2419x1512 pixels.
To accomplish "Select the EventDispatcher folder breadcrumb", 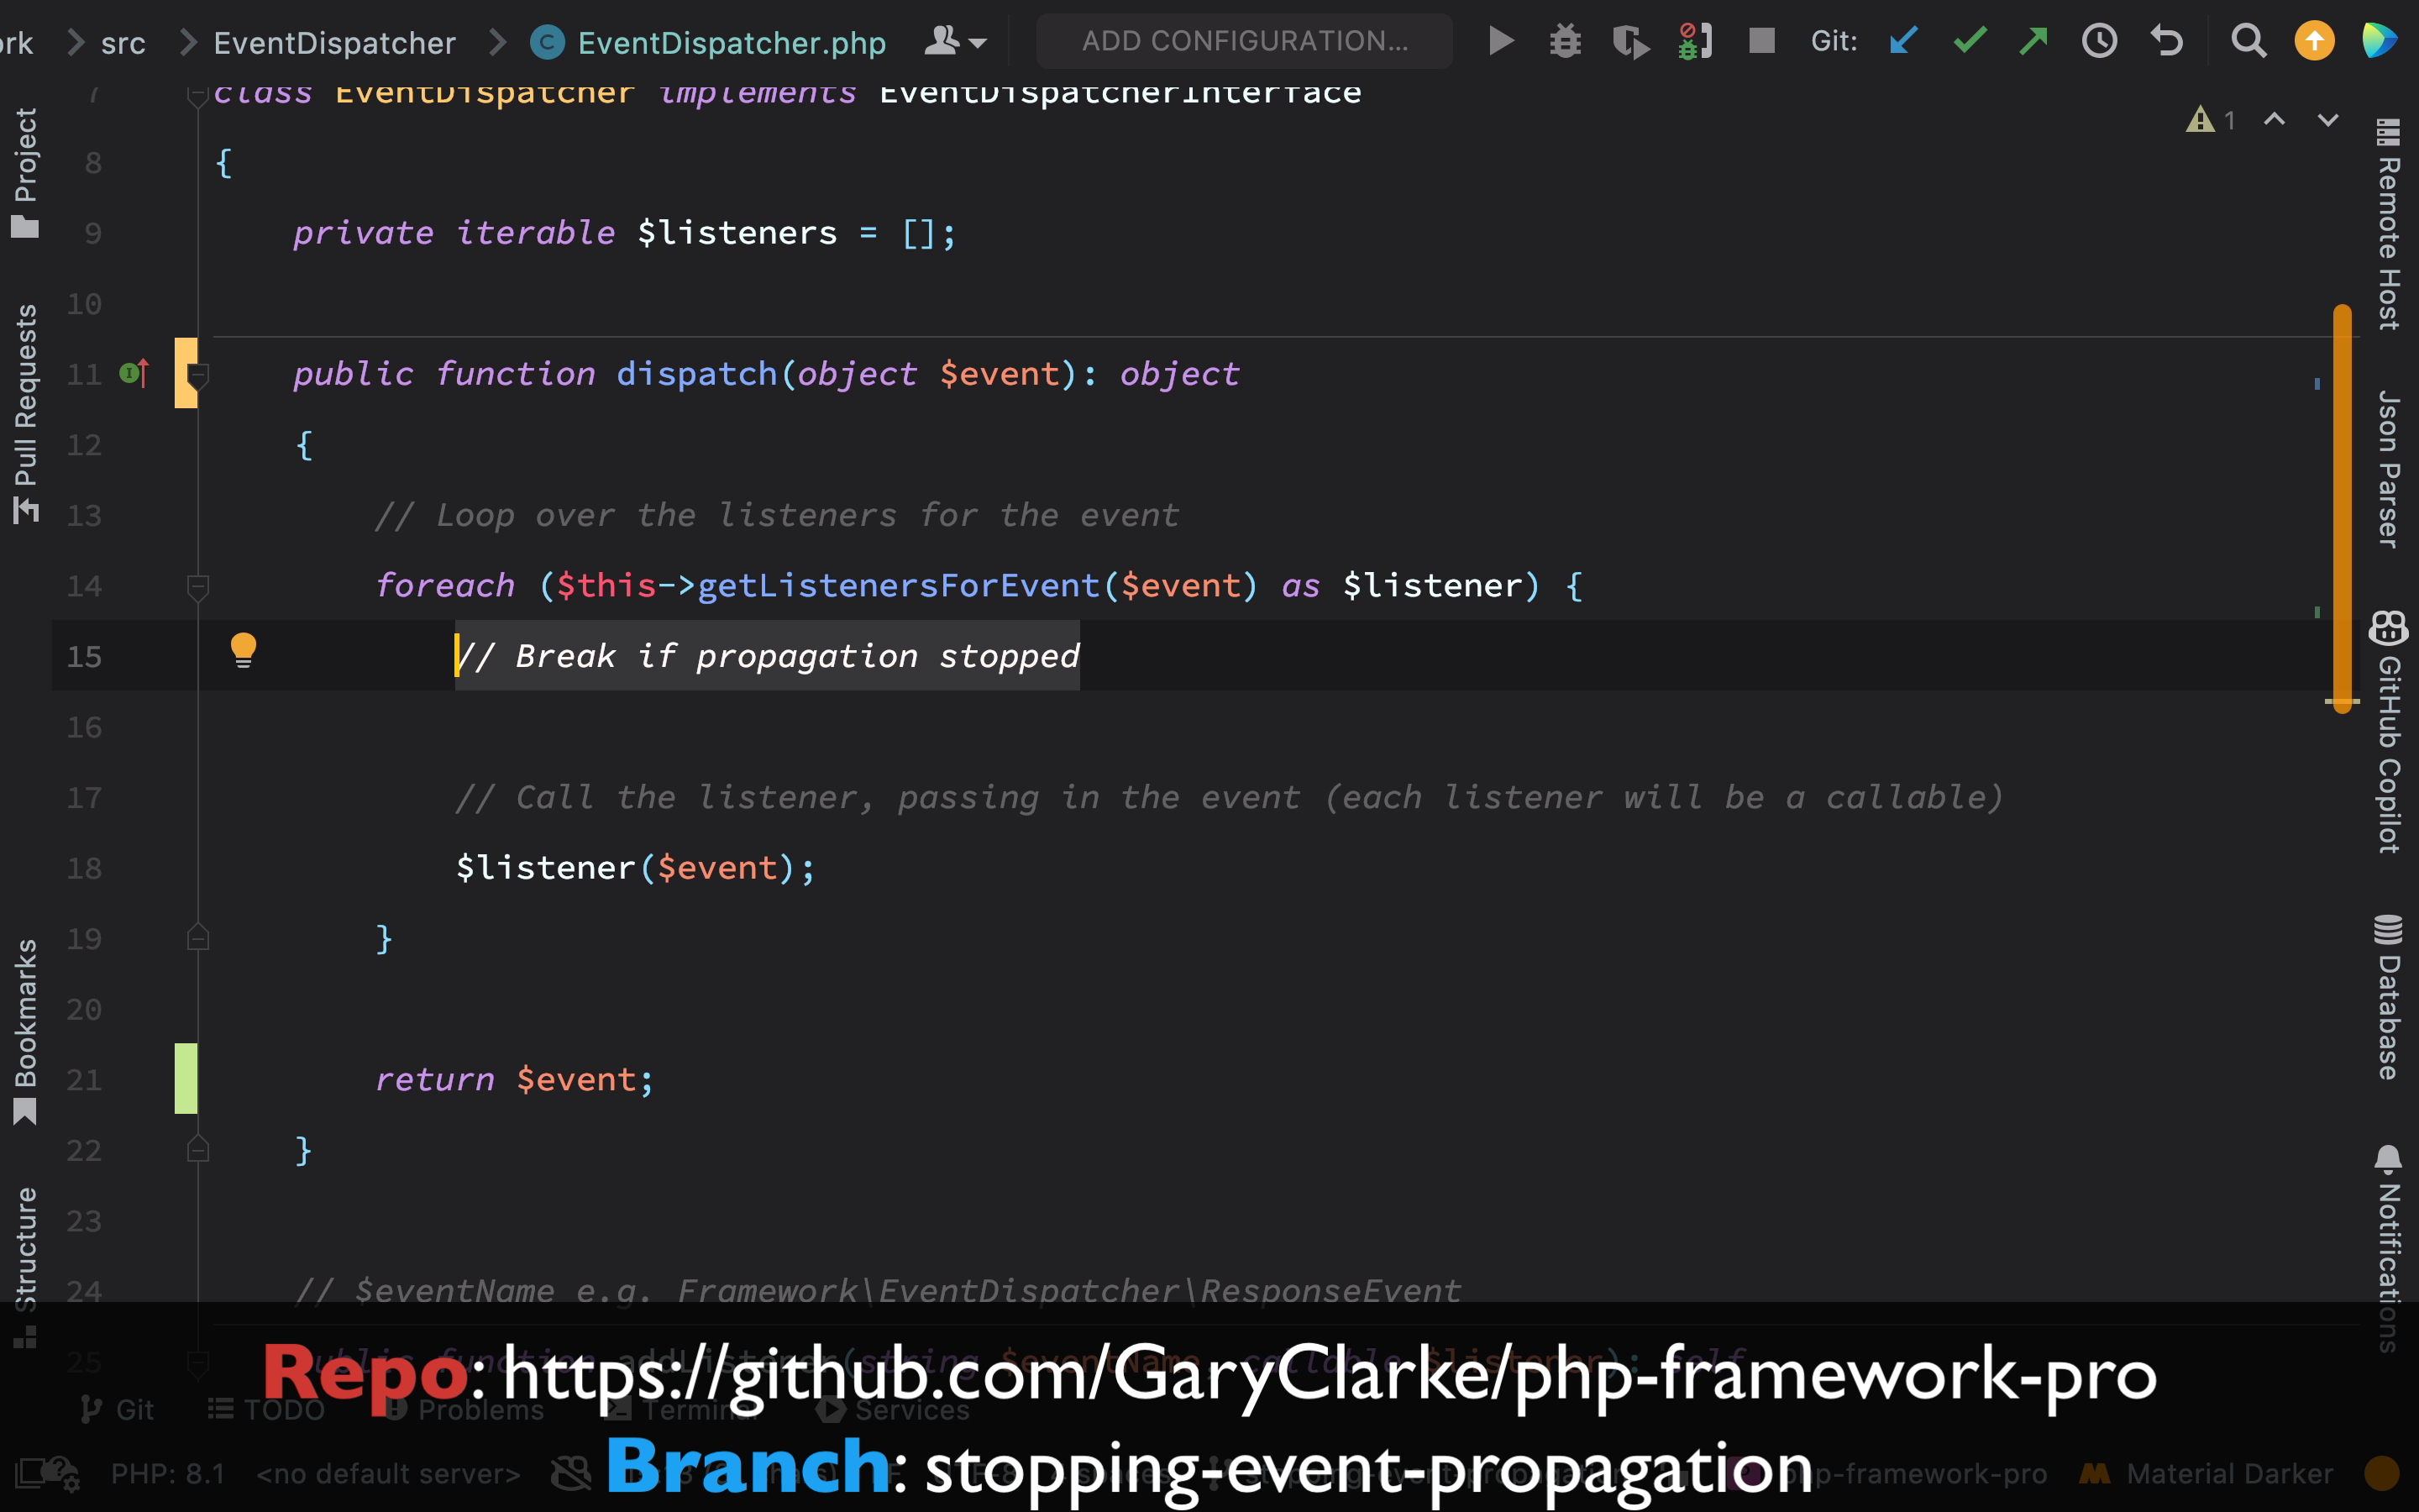I will [333, 43].
